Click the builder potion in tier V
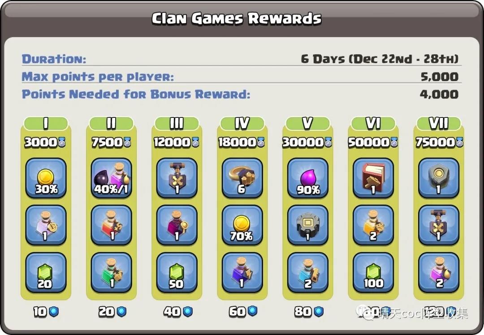This screenshot has height=335, width=484. click(308, 272)
